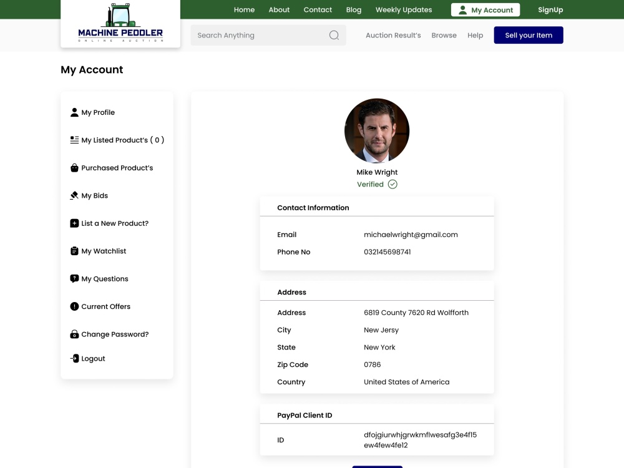624x468 pixels.
Task: Select the plus icon for listing a product
Action: pyautogui.click(x=74, y=223)
